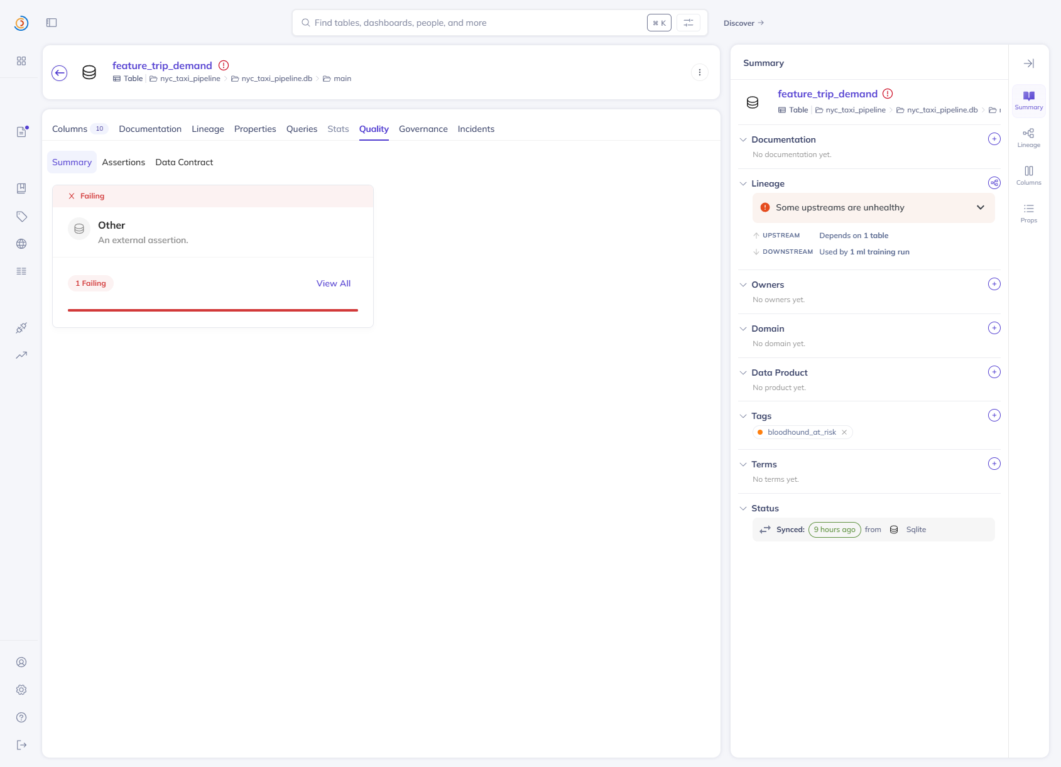This screenshot has height=767, width=1061.
Task: Click View All assertions link
Action: pyautogui.click(x=334, y=283)
